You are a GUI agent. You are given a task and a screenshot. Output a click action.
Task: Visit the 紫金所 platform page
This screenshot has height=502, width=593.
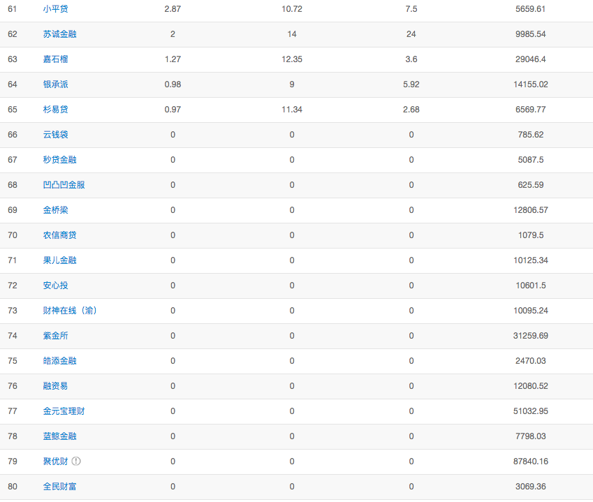click(x=56, y=336)
